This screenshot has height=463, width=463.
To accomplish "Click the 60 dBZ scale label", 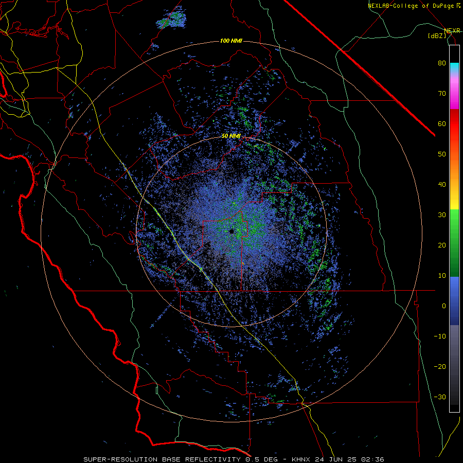I will point(442,123).
